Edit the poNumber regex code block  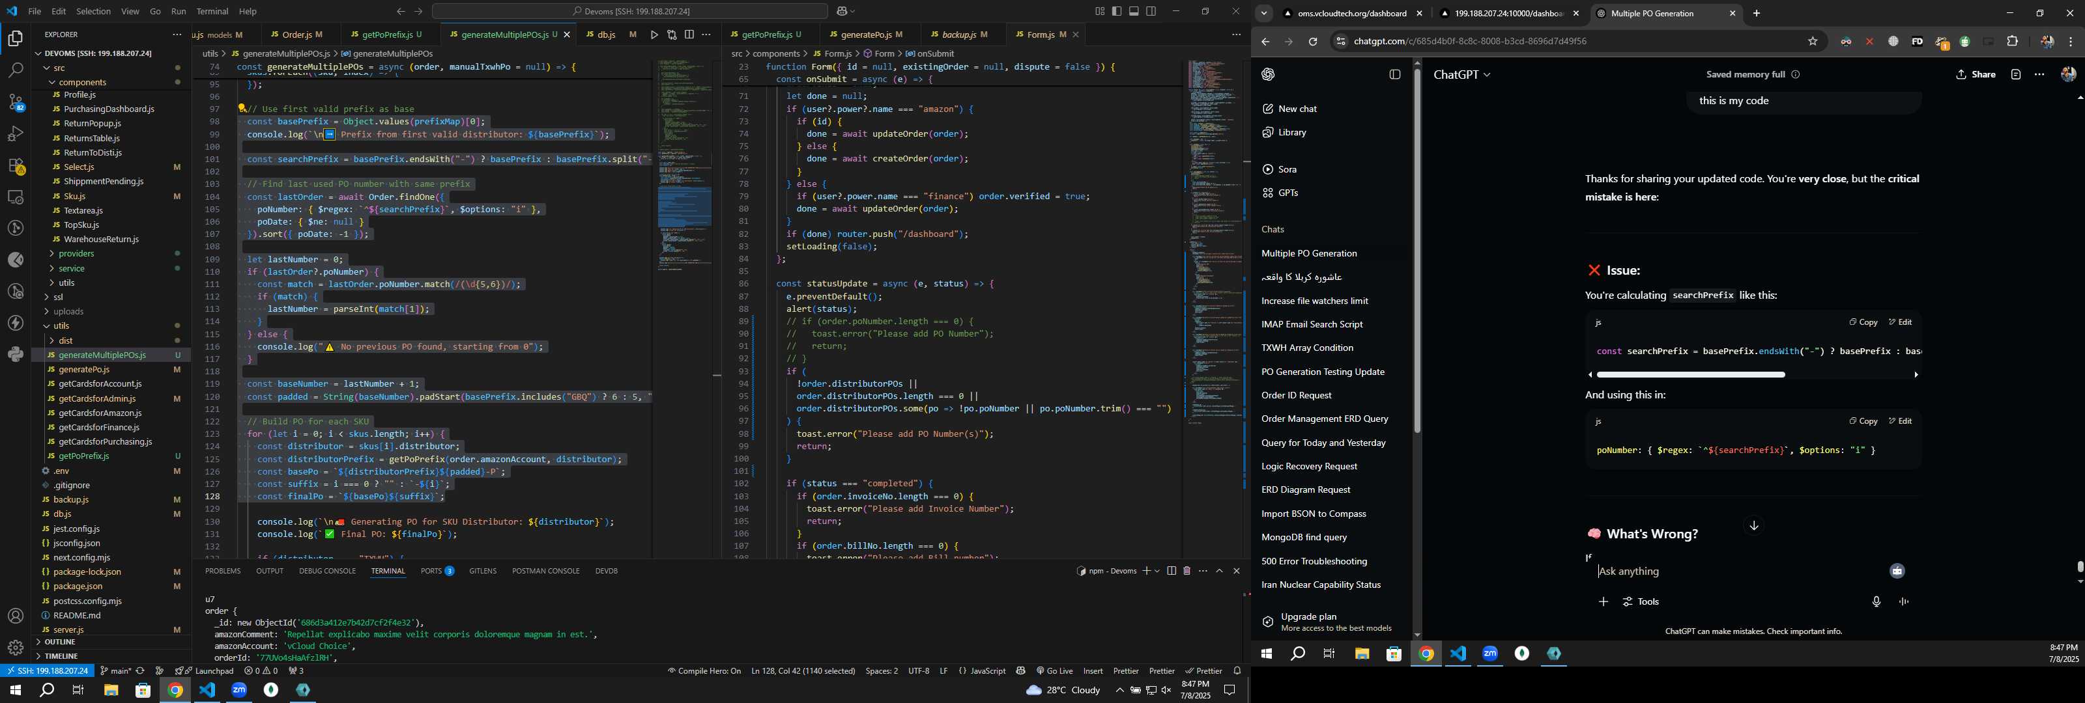[x=1900, y=420]
